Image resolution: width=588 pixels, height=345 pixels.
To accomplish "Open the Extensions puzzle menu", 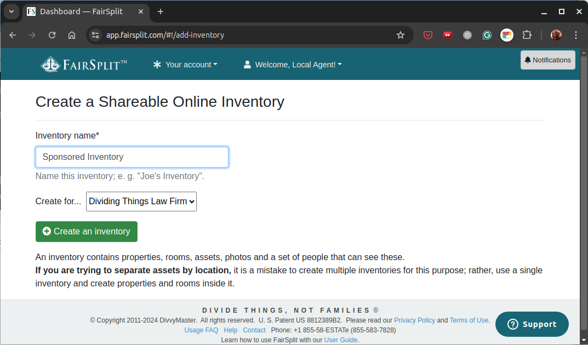I will 527,35.
